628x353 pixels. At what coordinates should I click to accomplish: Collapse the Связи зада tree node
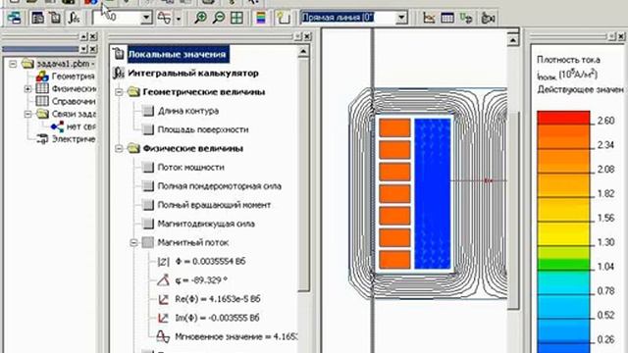click(27, 114)
